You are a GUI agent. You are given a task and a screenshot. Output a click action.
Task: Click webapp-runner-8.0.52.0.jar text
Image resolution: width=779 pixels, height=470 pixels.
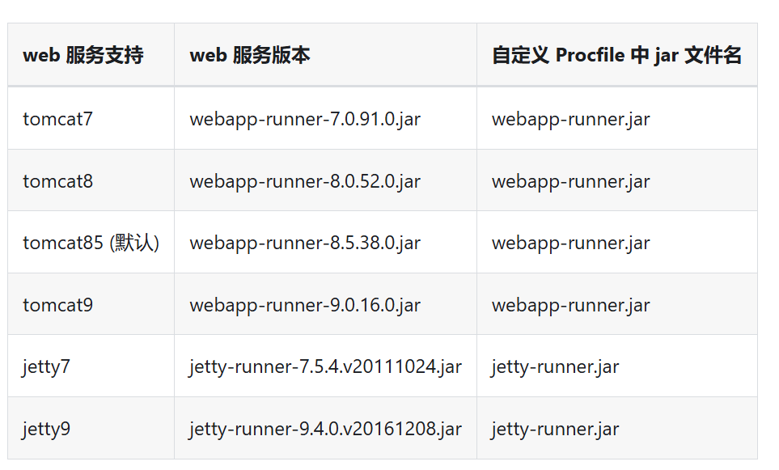point(305,181)
